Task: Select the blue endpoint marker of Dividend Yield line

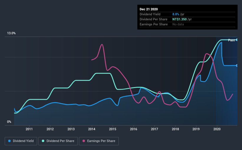Action: (x=237, y=66)
